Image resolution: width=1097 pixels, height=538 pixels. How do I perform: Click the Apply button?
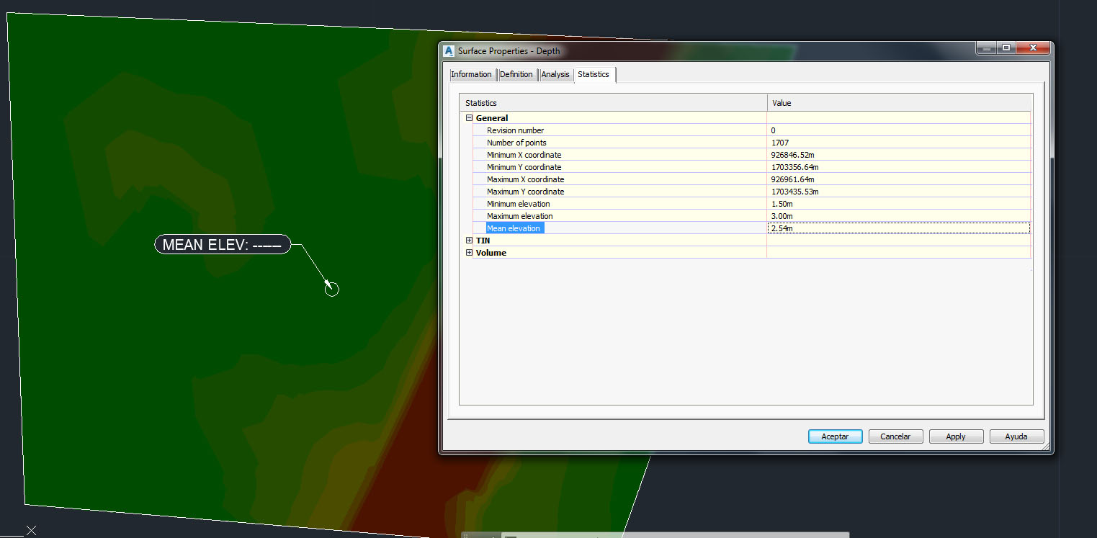(x=956, y=436)
